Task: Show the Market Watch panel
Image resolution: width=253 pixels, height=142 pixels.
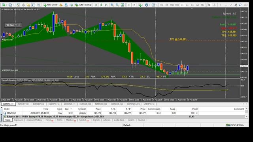Action: (x=18, y=5)
